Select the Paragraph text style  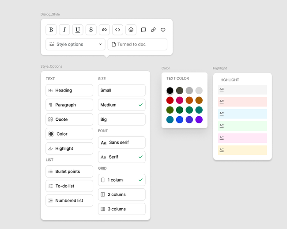69,105
